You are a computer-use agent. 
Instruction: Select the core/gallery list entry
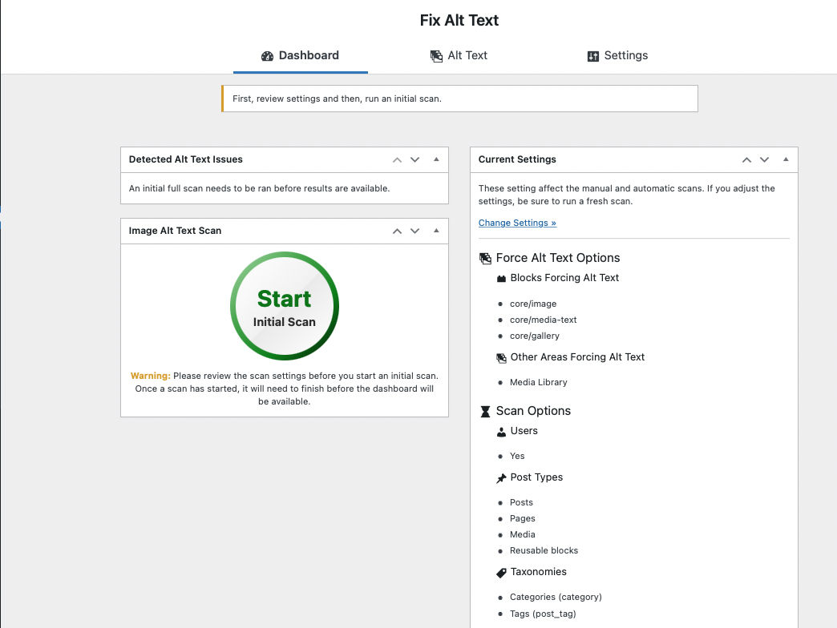[533, 336]
